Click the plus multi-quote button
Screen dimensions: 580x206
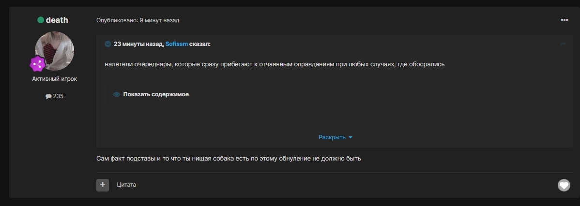pyautogui.click(x=103, y=185)
